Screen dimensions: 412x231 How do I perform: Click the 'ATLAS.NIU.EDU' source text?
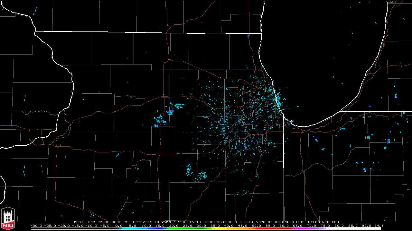click(323, 222)
